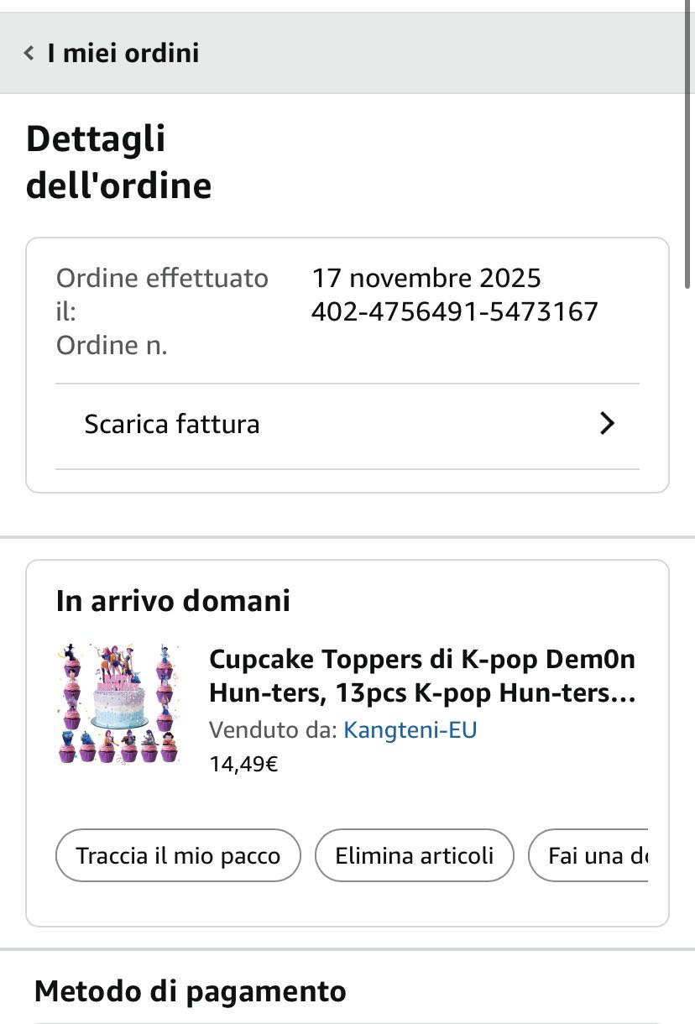
Task: Select the order date 17 novembre 2025
Action: [426, 278]
